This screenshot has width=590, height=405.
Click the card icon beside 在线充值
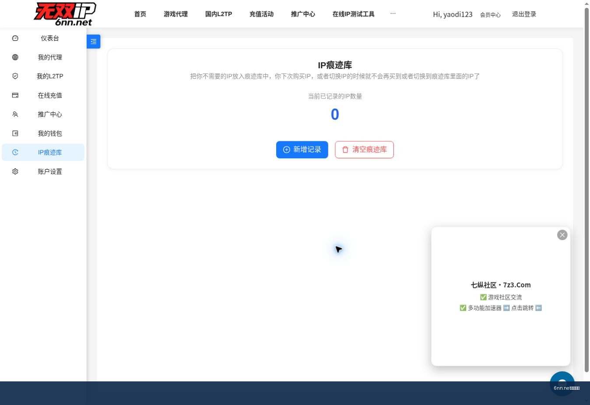click(x=15, y=95)
